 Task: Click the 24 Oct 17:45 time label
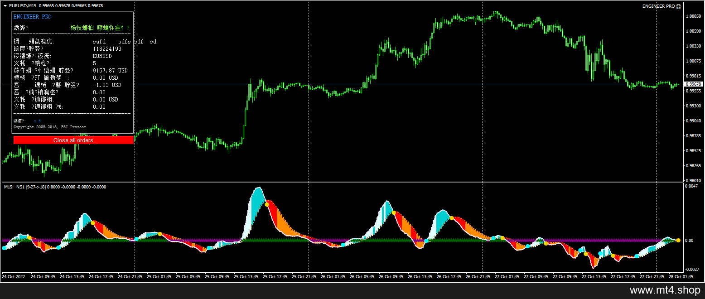pyautogui.click(x=101, y=276)
